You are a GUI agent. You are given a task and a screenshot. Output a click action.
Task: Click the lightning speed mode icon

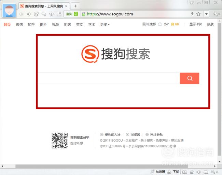point(192,14)
